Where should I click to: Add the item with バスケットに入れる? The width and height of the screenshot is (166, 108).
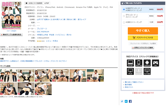coord(143,38)
